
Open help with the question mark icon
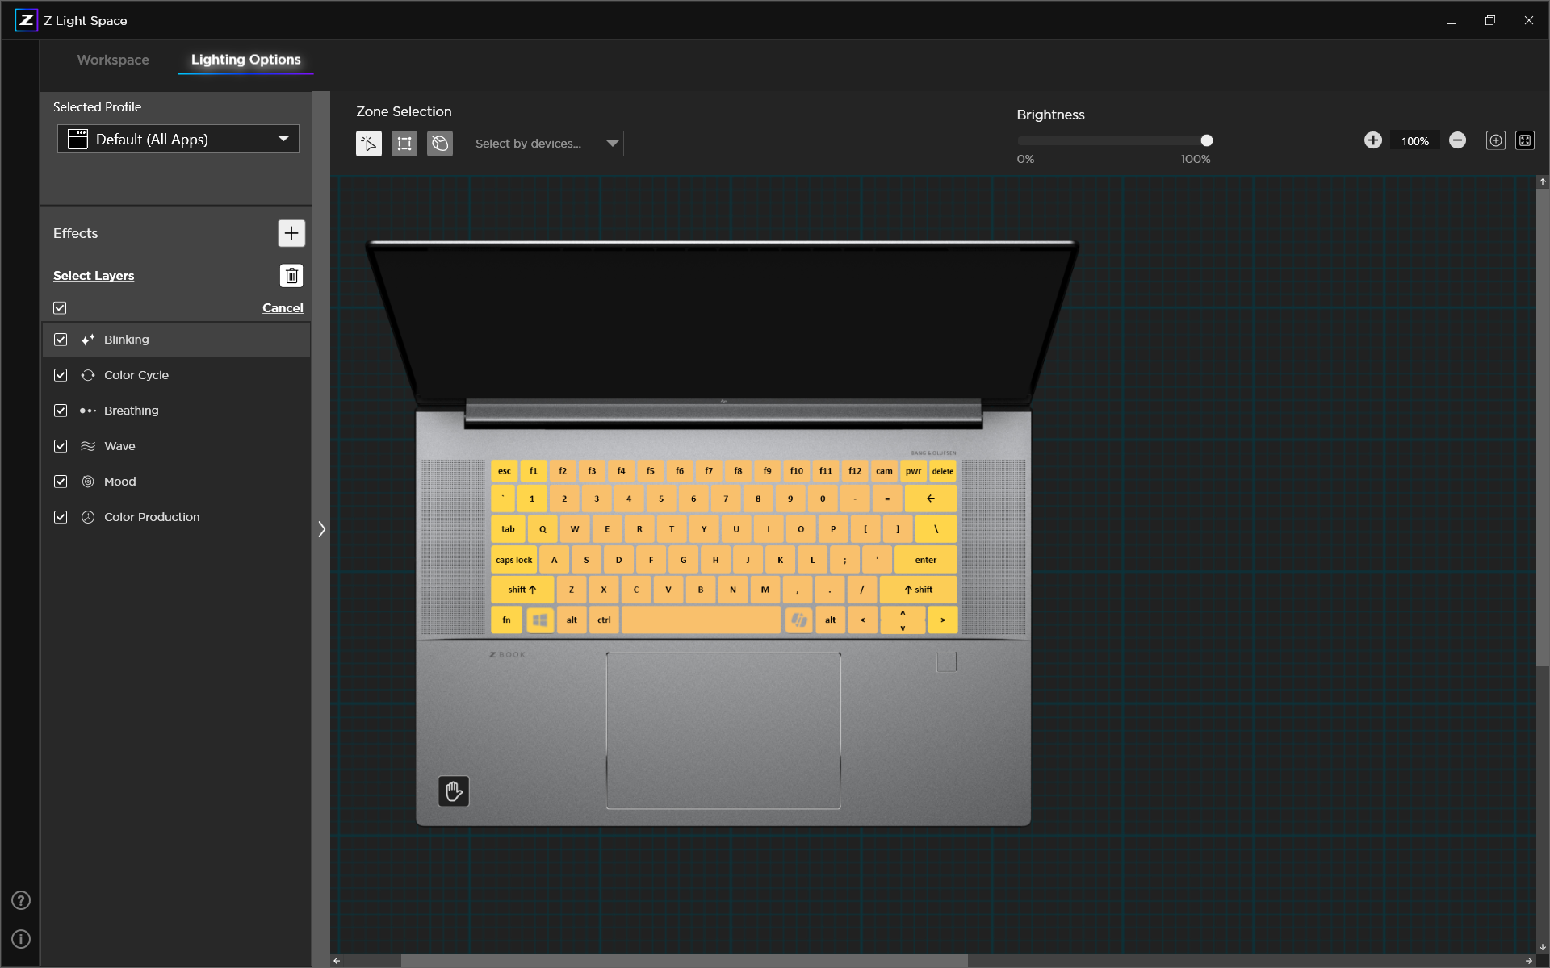point(21,900)
